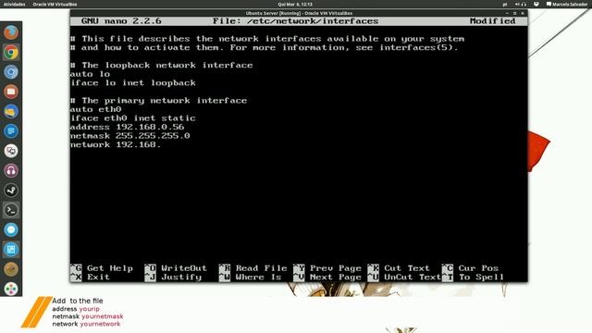
Task: Click the VirtualBox window title bar
Action: (299, 13)
